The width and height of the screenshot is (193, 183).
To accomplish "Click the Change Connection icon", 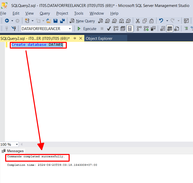I will [14, 29].
